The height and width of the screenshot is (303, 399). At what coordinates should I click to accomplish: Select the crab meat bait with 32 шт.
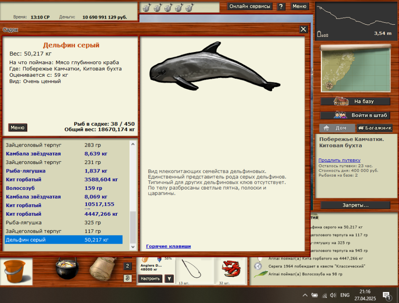coord(231,269)
